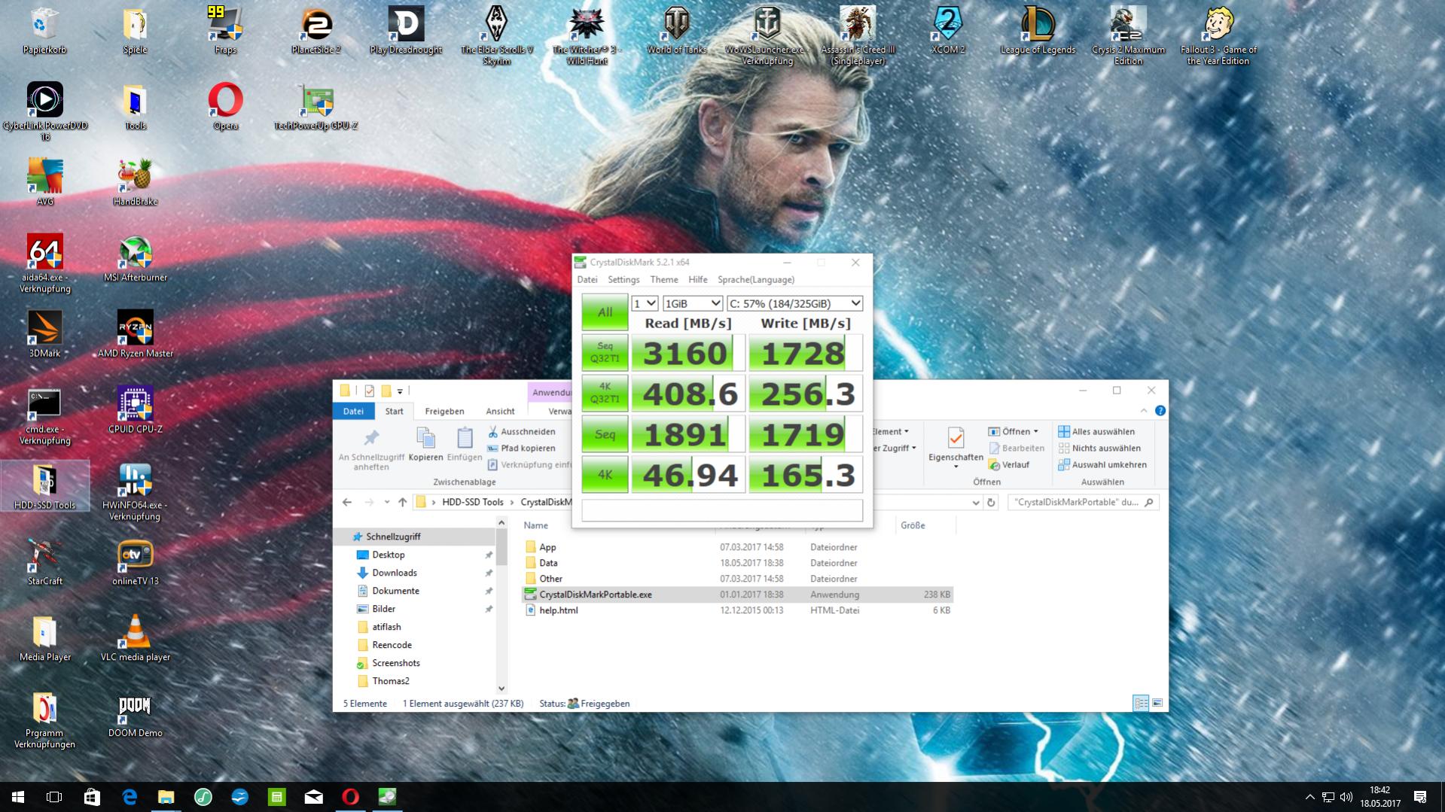
Task: Select the World of Tanks desktop icon
Action: (x=676, y=30)
